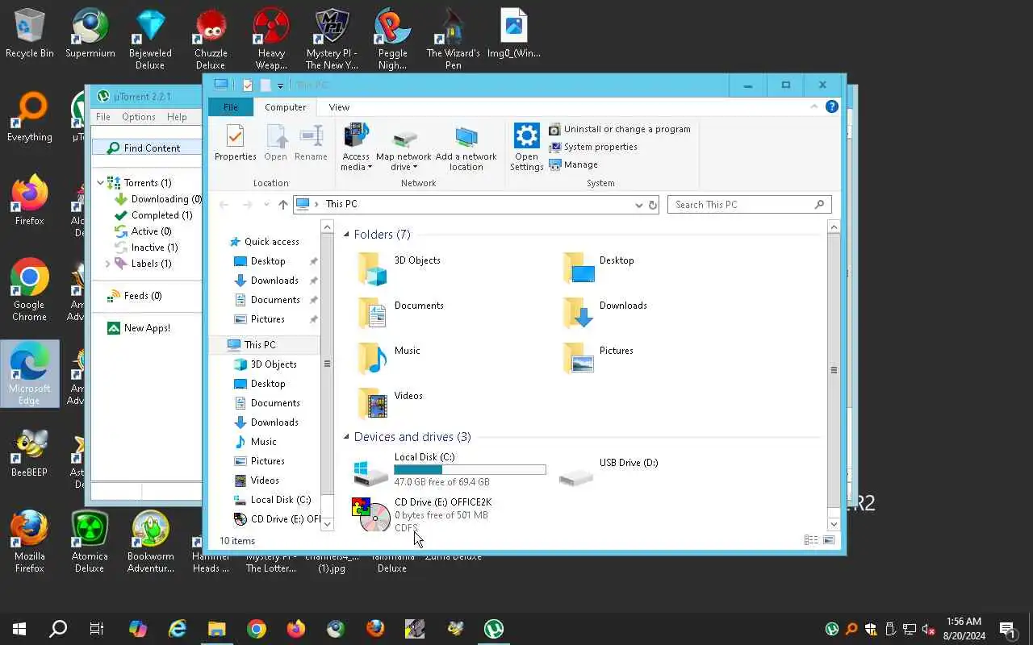Viewport: 1033px width, 645px height.
Task: Expand the Labels (1) node in µTorrent
Action: [x=107, y=264]
